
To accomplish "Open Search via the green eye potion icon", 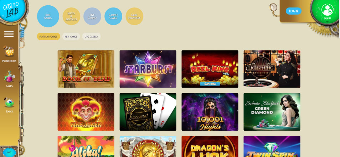I will pyautogui.click(x=9, y=103).
